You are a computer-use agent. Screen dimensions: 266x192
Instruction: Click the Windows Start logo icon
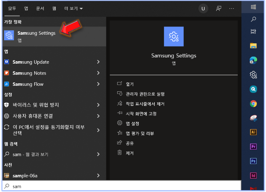pos(253,7)
